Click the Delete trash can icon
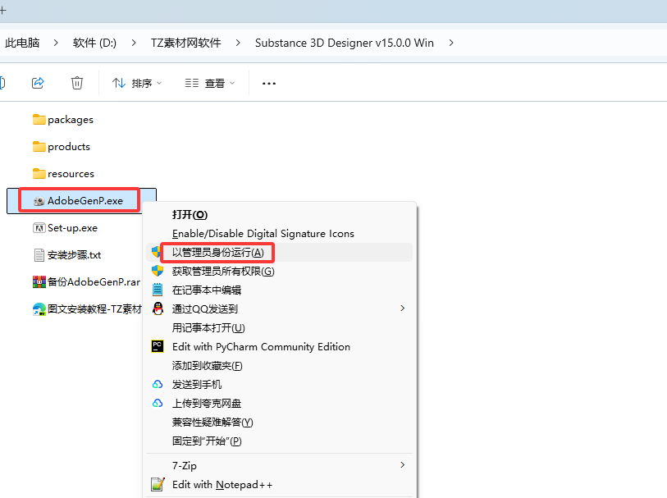The image size is (667, 498). [x=77, y=83]
